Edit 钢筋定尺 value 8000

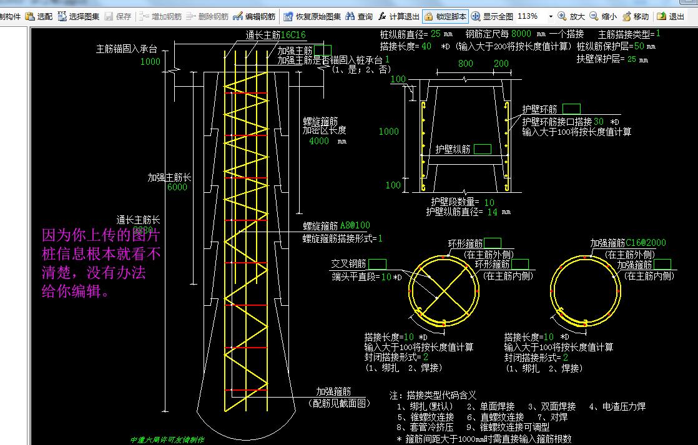coord(521,33)
